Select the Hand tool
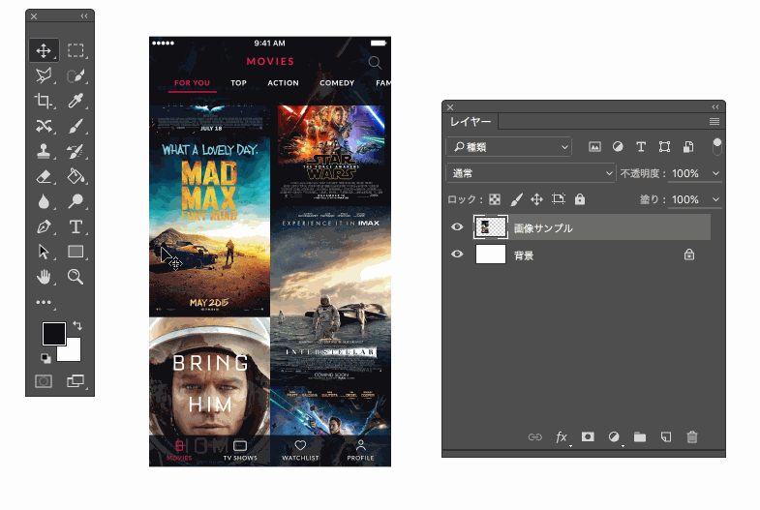The height and width of the screenshot is (510, 760). coord(44,277)
